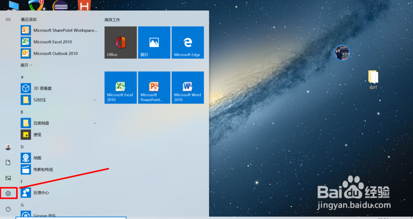This screenshot has height=219, width=413.
Task: Open the 百度网盘 folder entry
Action: click(59, 123)
